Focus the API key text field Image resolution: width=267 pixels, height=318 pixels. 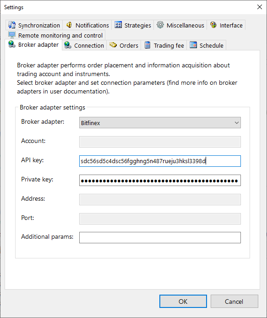pos(160,161)
